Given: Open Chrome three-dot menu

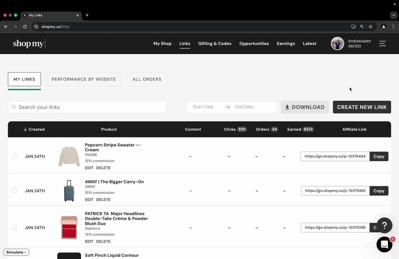Looking at the screenshot, I should click(393, 27).
